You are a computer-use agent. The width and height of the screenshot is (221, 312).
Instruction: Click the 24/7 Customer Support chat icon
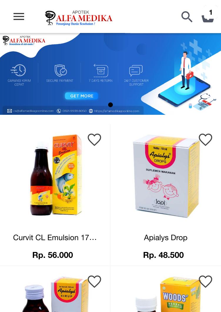click(136, 71)
